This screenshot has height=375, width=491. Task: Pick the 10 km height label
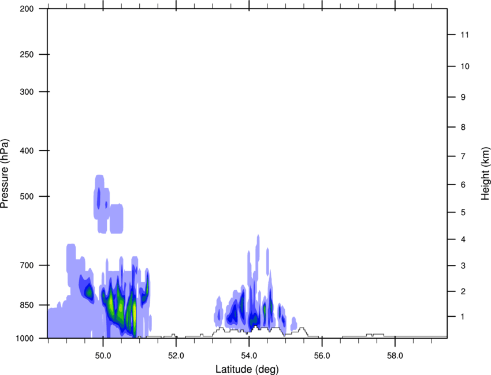(465, 66)
